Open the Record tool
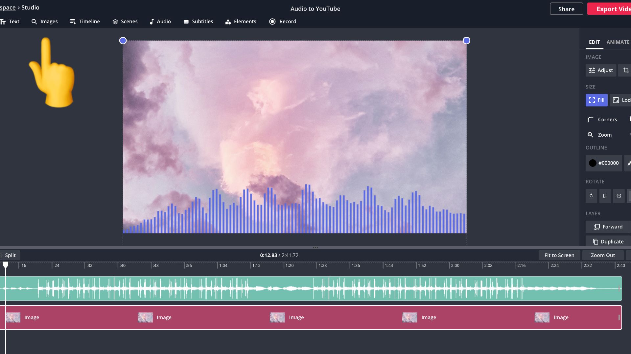 click(x=283, y=22)
